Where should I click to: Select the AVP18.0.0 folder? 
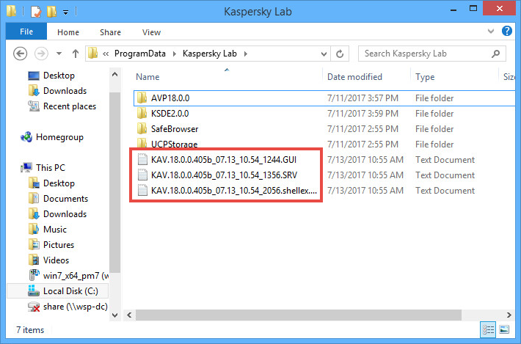324,98
